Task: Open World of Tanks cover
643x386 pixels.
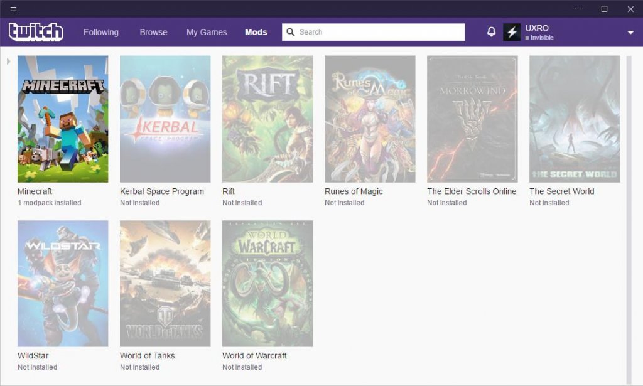Action: click(x=165, y=284)
